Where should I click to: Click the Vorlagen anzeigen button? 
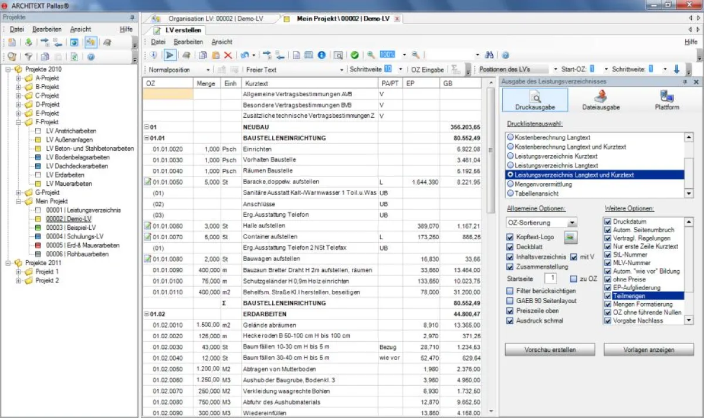click(x=648, y=349)
